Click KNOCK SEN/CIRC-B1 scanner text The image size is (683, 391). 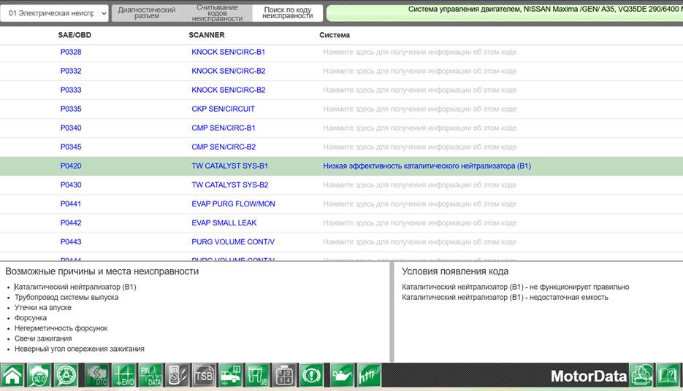pyautogui.click(x=228, y=52)
